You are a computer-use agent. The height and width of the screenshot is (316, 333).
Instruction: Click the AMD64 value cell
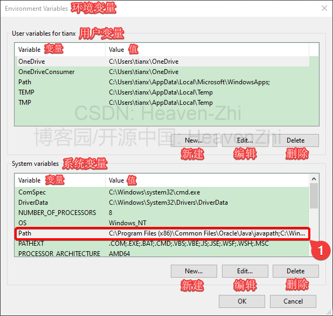point(120,253)
